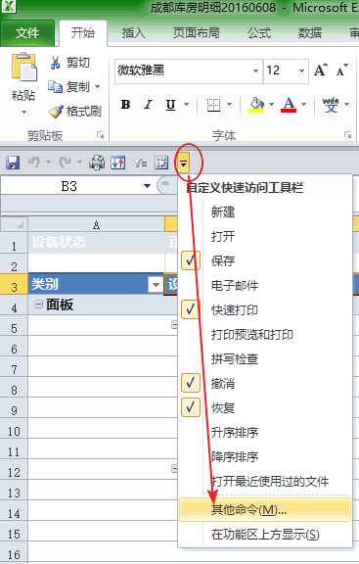
Task: Click the Cut (剪切) scissors icon
Action: coord(55,63)
